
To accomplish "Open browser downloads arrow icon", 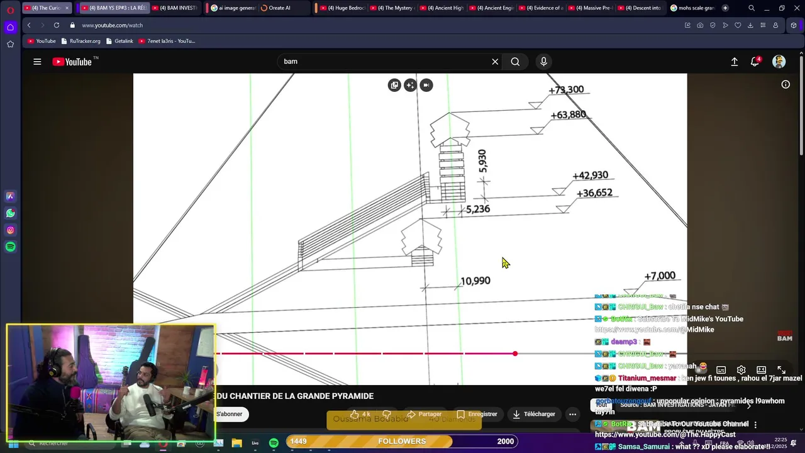I will click(x=750, y=25).
